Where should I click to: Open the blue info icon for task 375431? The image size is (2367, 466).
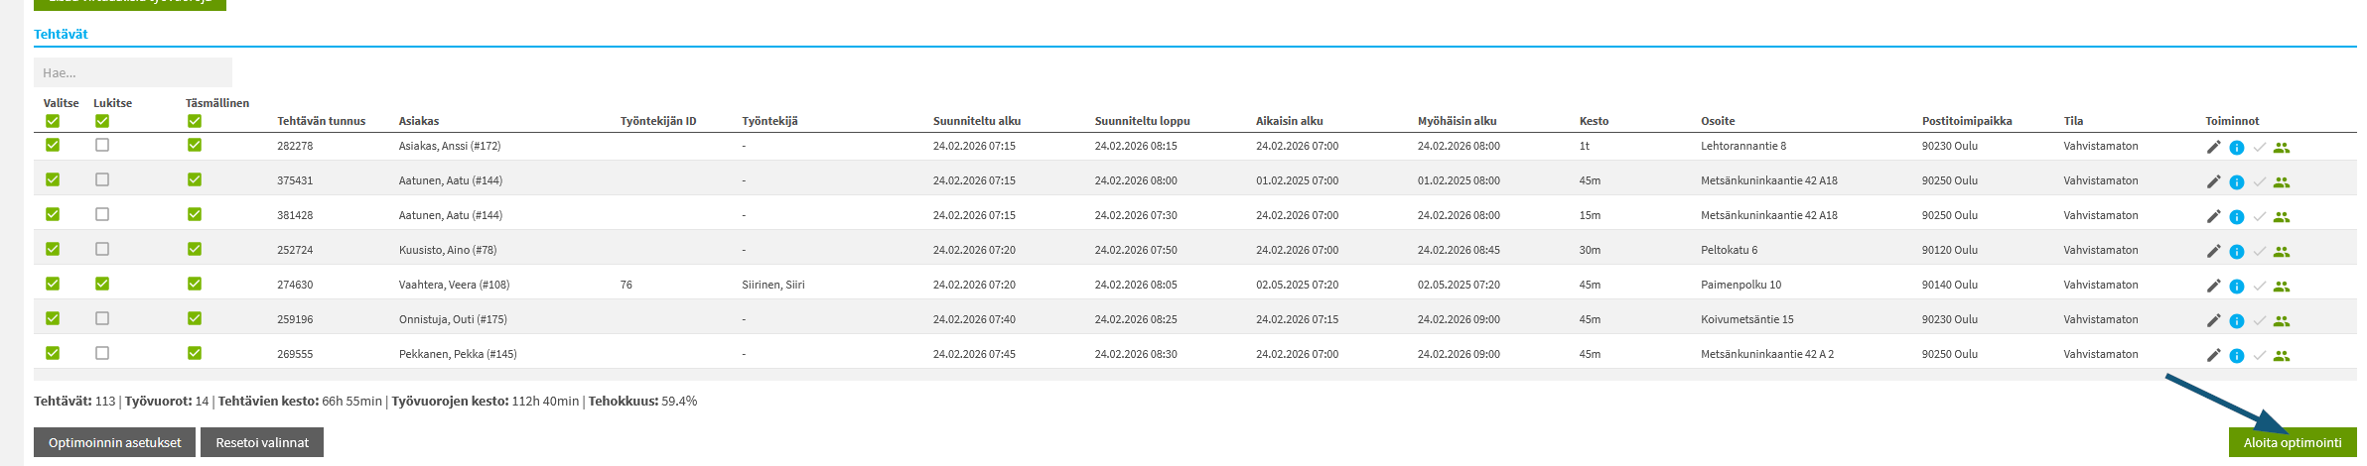pyautogui.click(x=2236, y=182)
